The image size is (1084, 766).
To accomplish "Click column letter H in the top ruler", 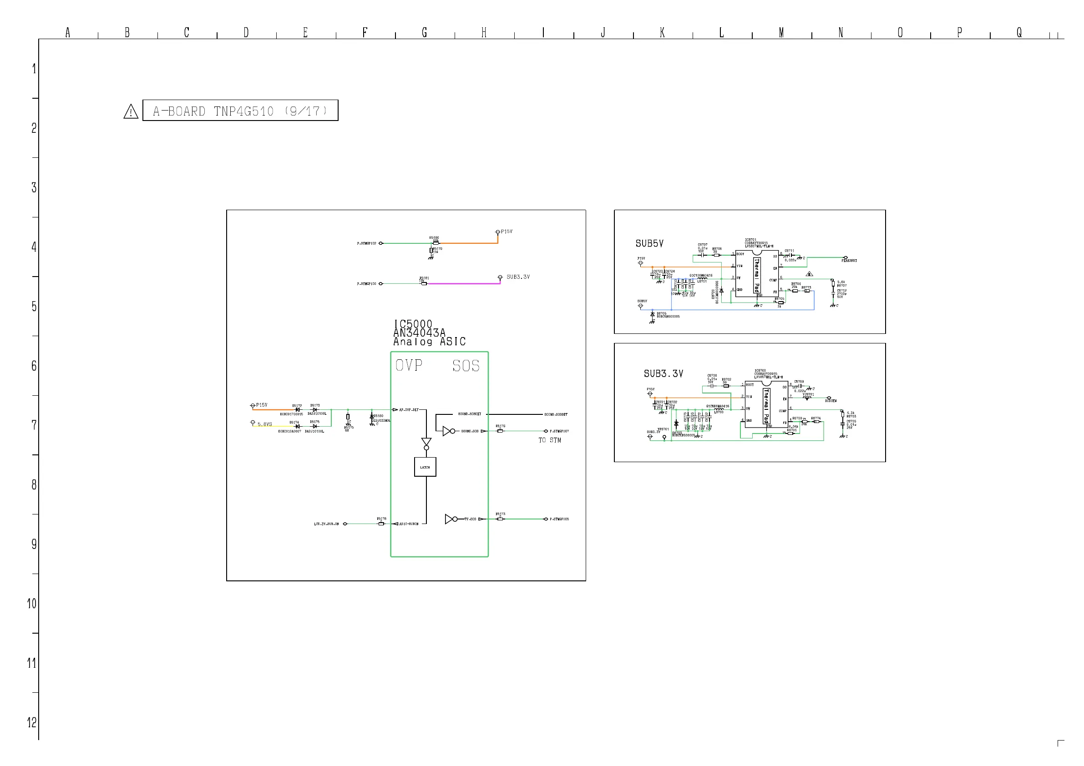I will [x=484, y=33].
